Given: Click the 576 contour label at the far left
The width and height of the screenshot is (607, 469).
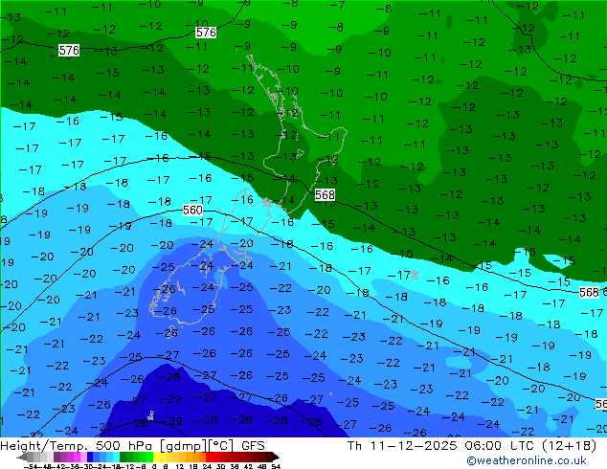Looking at the screenshot, I should tap(69, 50).
